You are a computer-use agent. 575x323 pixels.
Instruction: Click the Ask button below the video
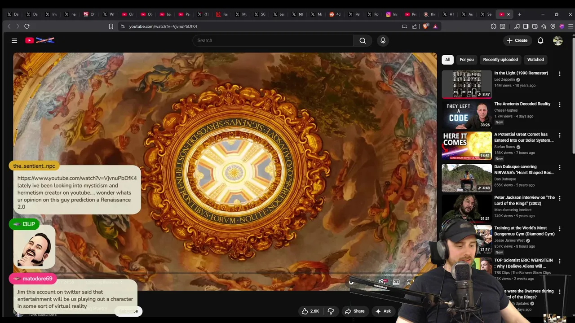(383, 311)
